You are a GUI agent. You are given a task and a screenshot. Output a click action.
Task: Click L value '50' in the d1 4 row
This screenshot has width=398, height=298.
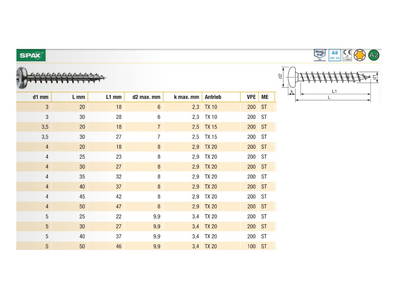pos(82,206)
